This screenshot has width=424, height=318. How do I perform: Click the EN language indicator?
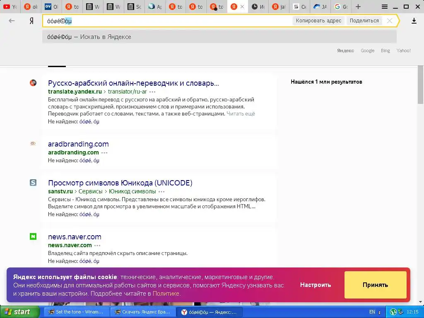point(372,312)
